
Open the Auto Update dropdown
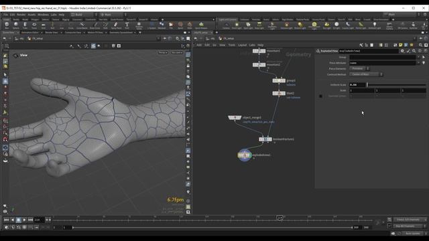414,234
